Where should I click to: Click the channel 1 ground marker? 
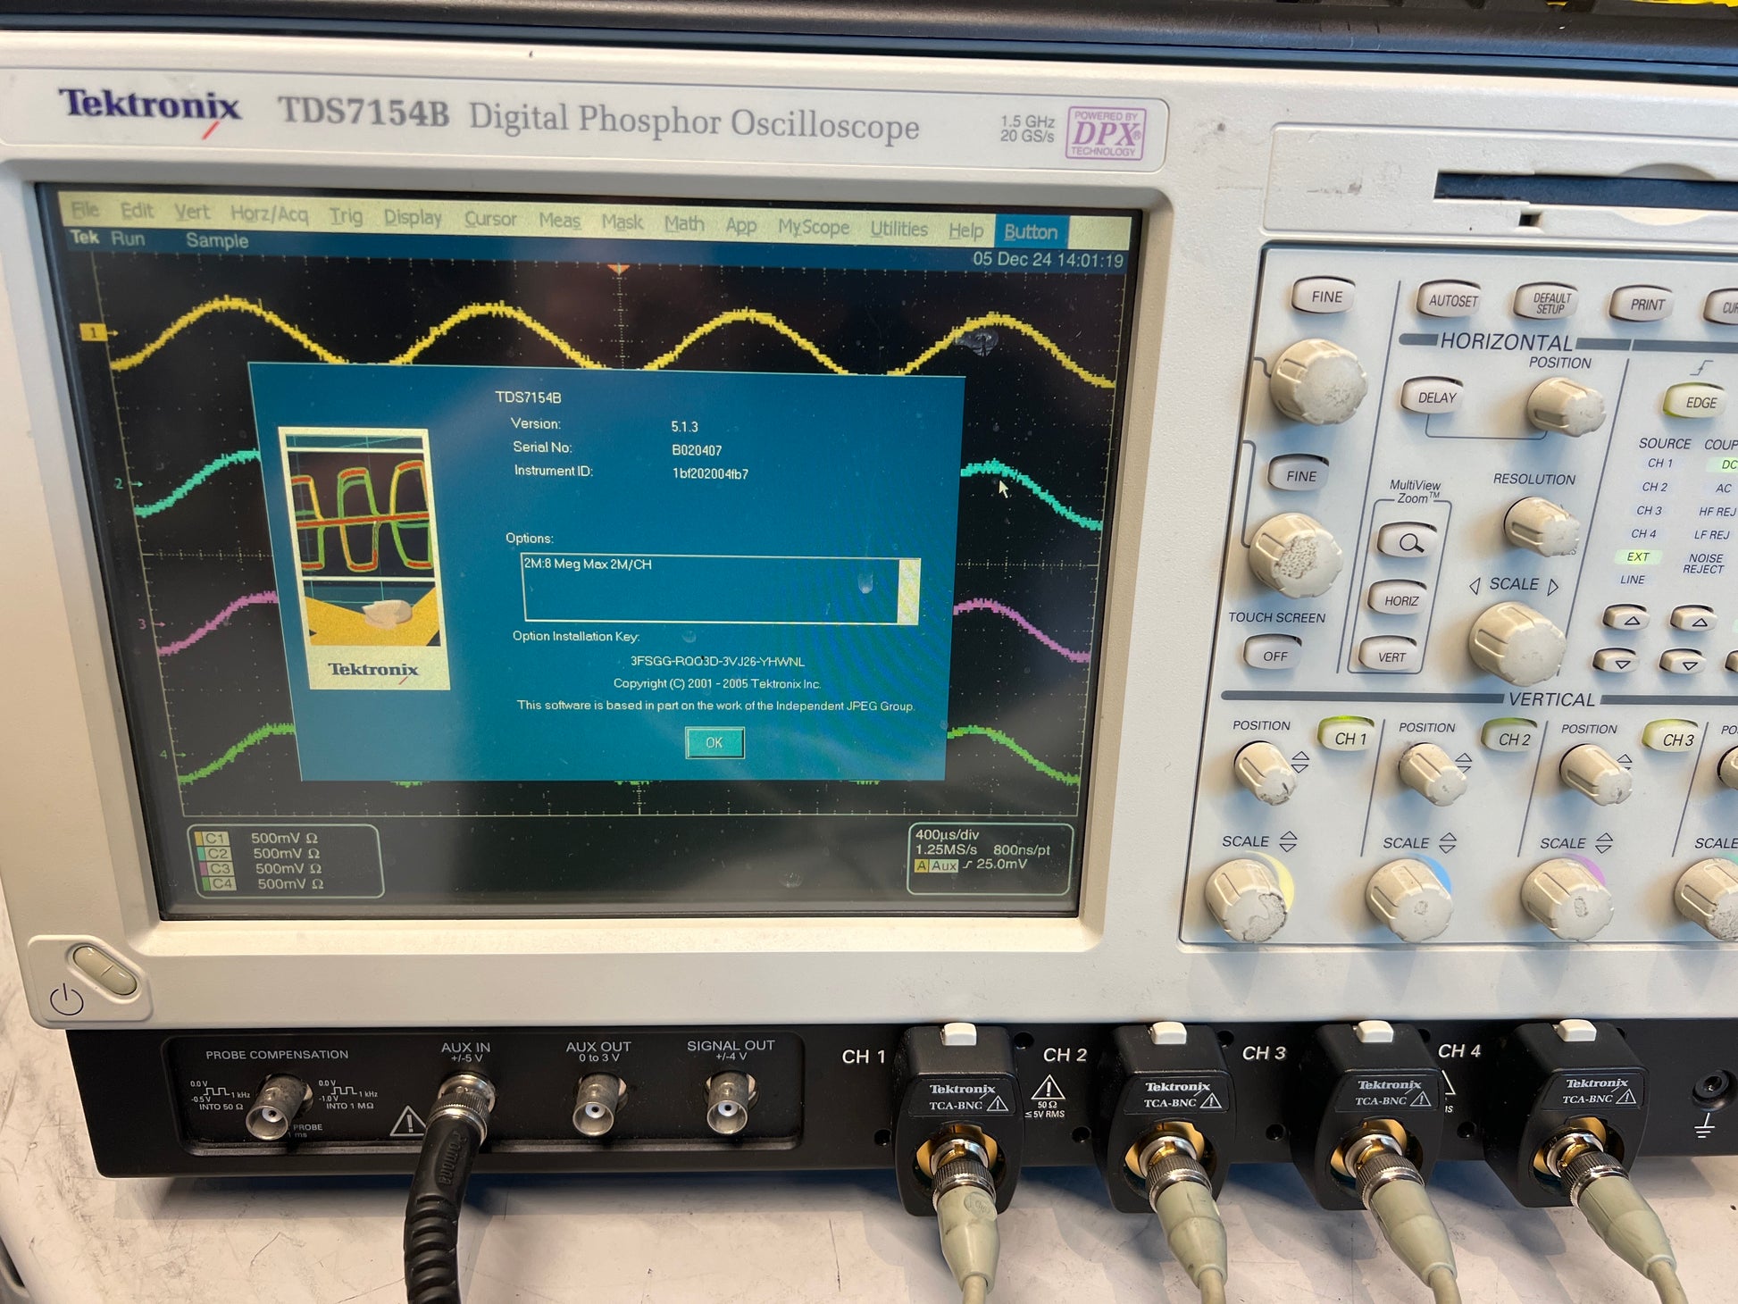click(94, 332)
